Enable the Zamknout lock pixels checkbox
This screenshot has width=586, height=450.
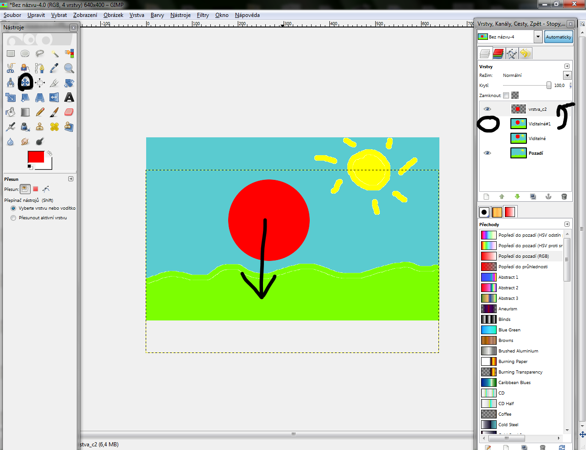point(506,96)
